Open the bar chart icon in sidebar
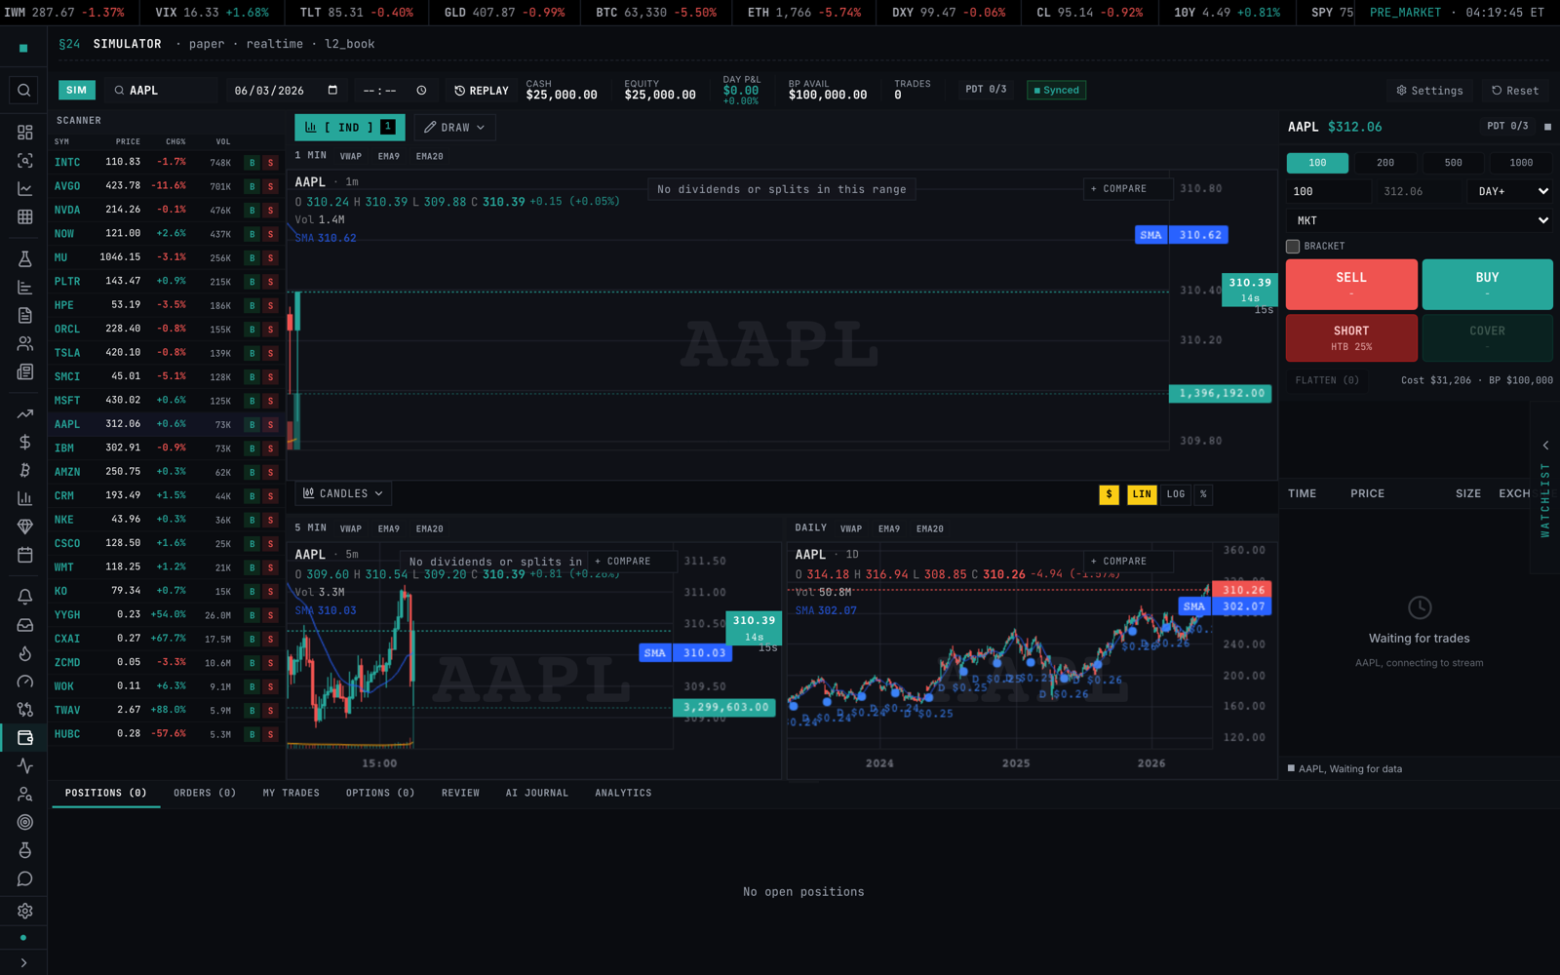The image size is (1560, 975). click(x=24, y=498)
